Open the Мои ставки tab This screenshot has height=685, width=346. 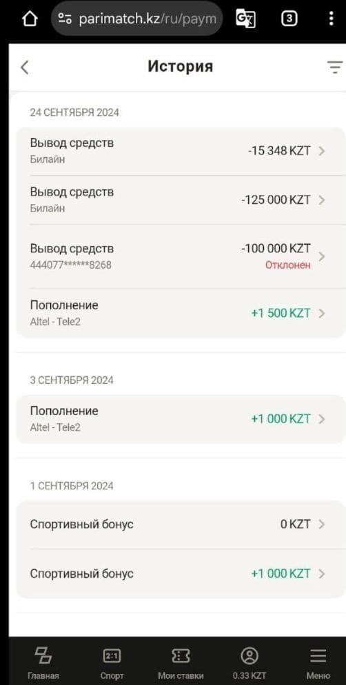pos(181,663)
